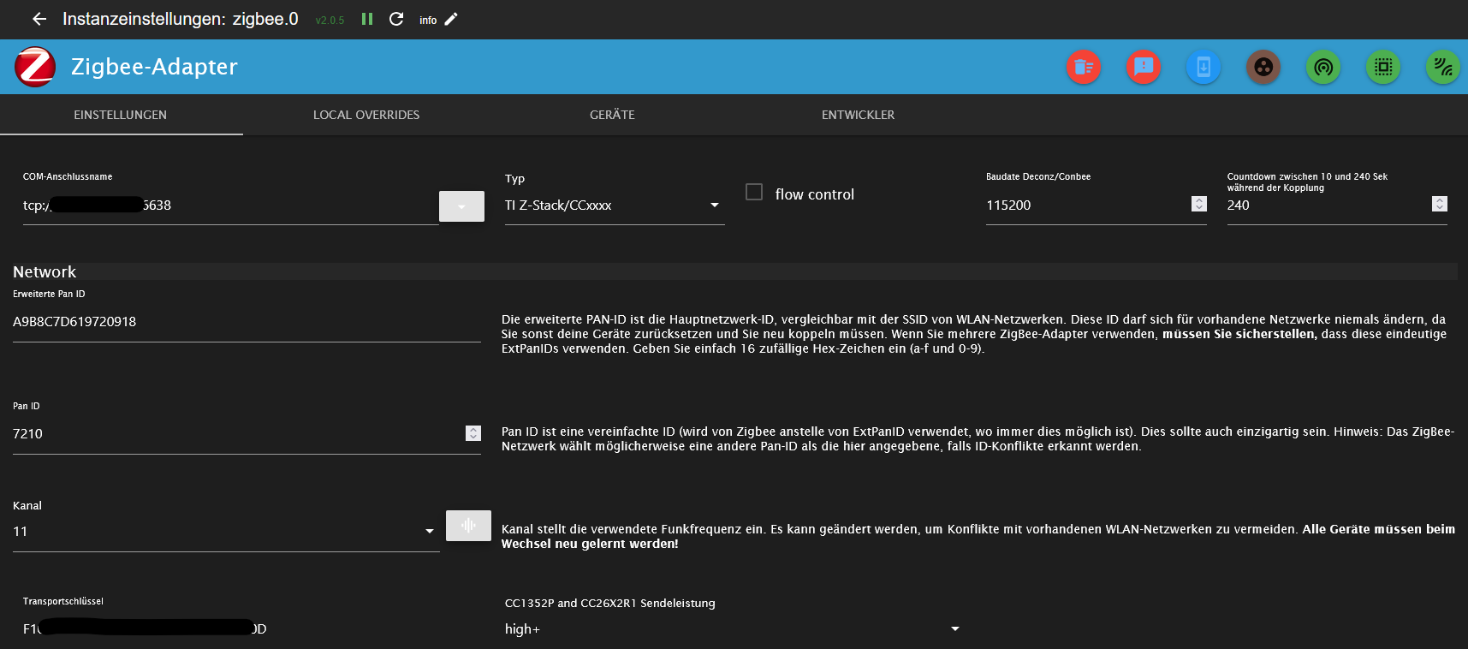Click the green radio signal icon button
This screenshot has width=1468, height=649.
point(1323,67)
